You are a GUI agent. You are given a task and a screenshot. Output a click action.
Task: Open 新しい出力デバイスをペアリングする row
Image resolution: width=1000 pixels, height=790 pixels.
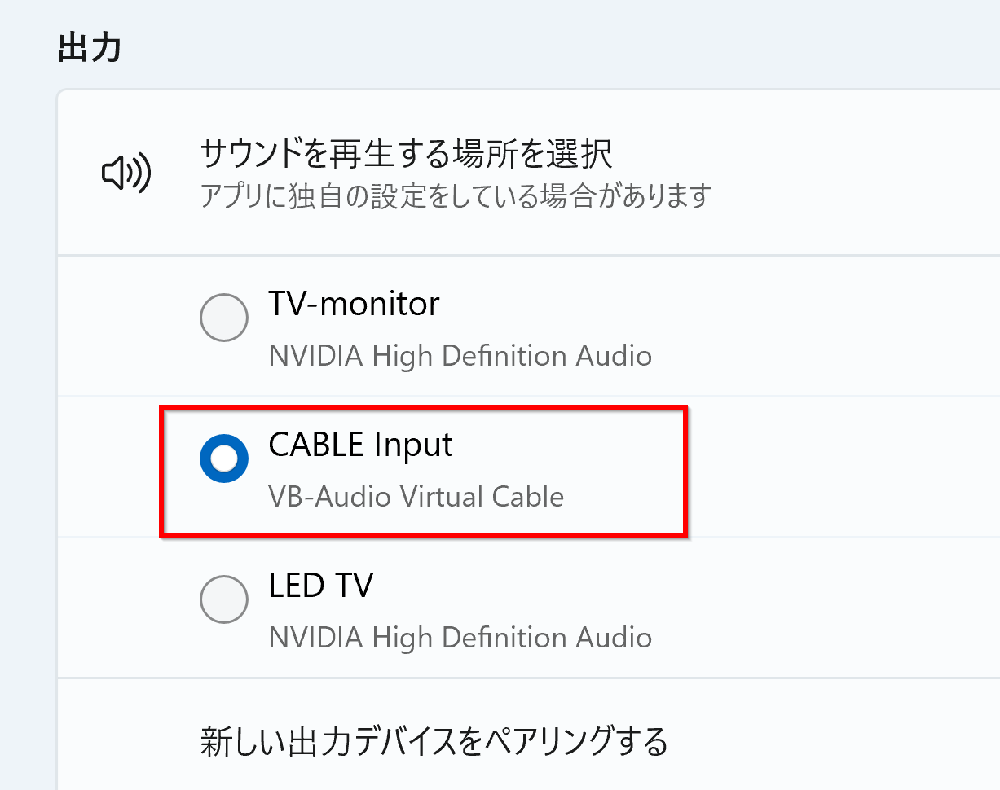(529, 740)
